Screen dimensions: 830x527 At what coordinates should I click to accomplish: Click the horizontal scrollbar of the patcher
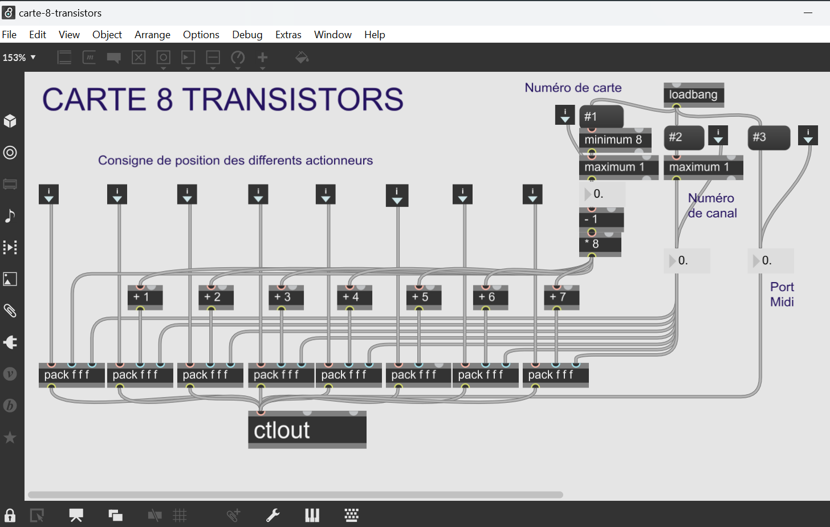coord(295,495)
